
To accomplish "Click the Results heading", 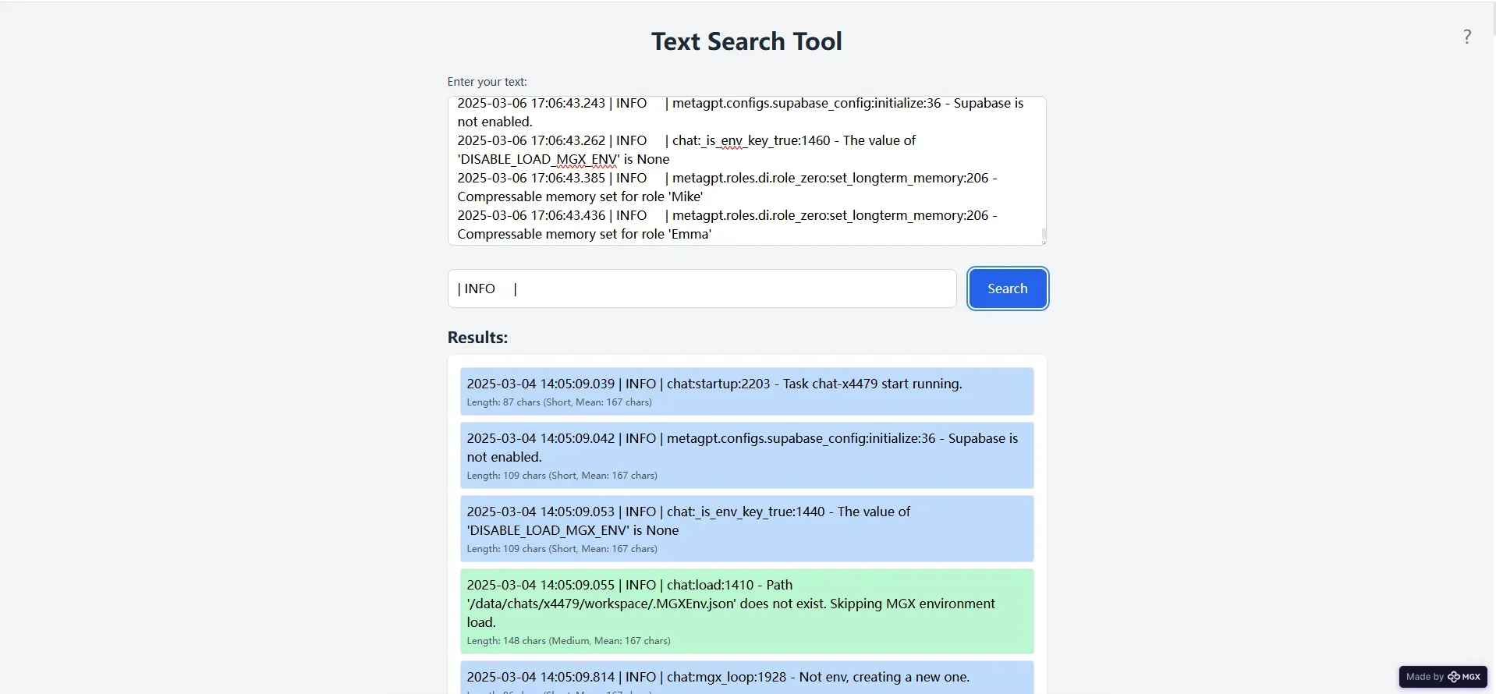I will coord(477,338).
